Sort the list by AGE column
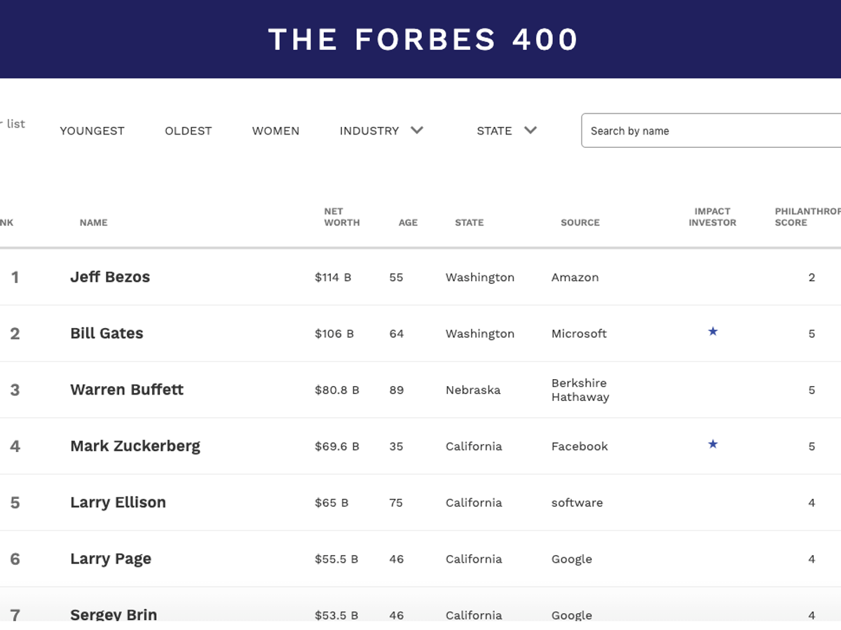The image size is (841, 630). click(408, 222)
